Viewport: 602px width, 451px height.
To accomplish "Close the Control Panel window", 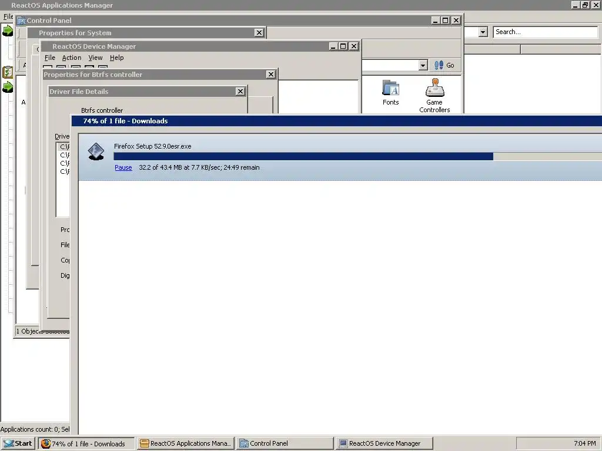I will point(456,21).
